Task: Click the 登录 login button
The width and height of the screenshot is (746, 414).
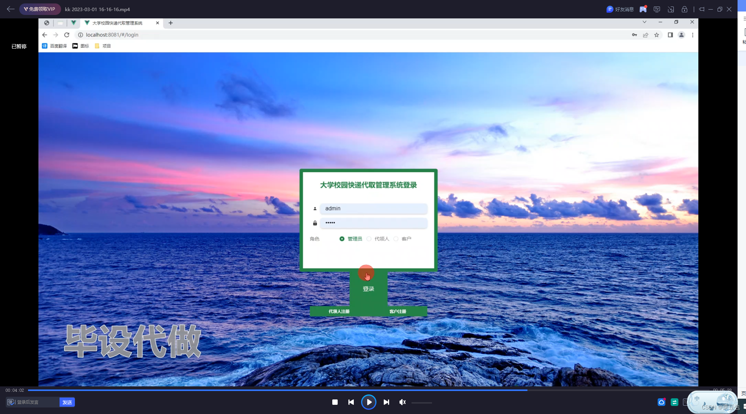Action: [368, 289]
